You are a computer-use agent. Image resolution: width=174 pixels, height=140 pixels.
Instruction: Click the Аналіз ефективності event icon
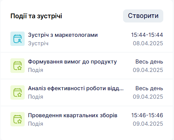tap(18, 92)
